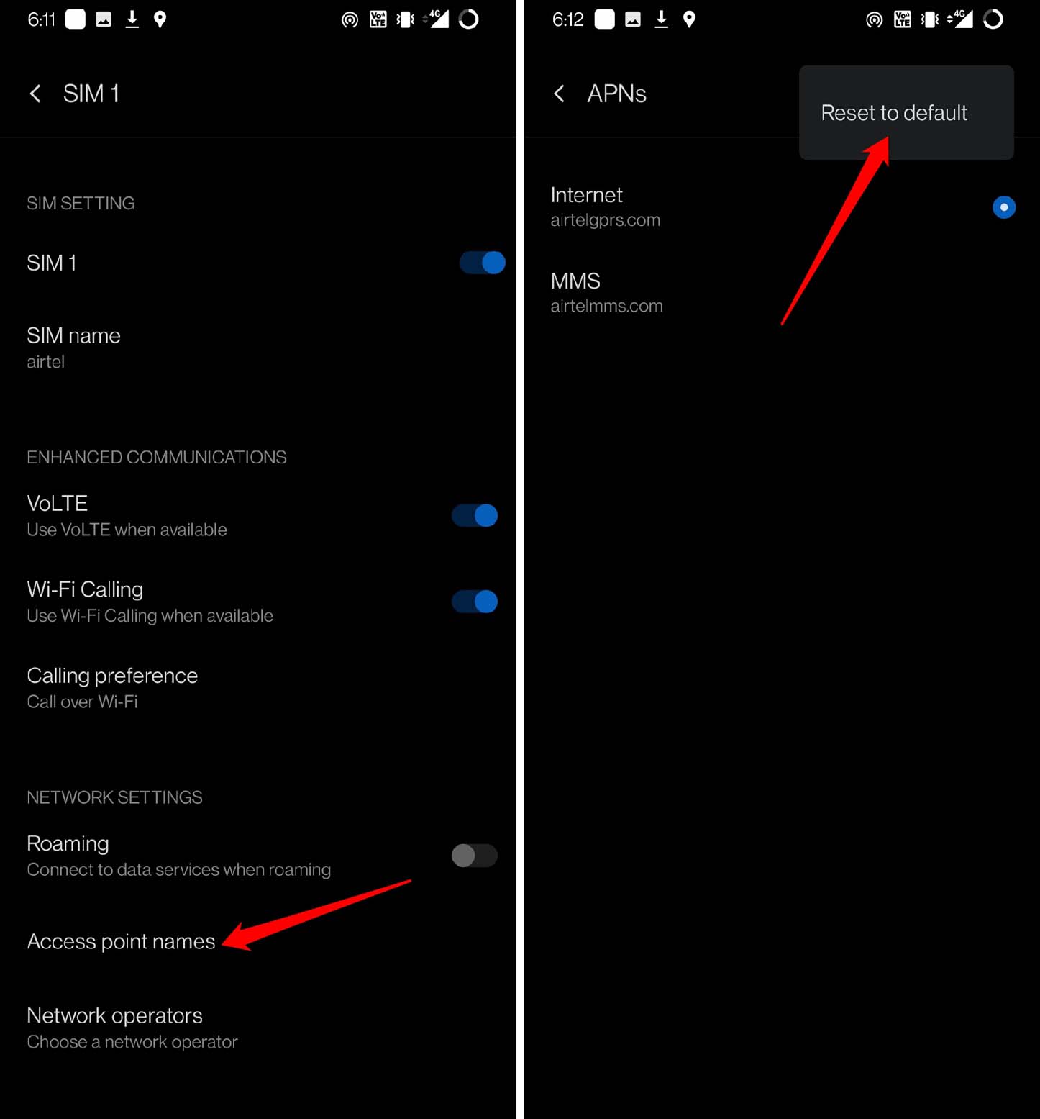The image size is (1040, 1119).
Task: Tap the hotspot icon in right status bar
Action: pos(874,19)
